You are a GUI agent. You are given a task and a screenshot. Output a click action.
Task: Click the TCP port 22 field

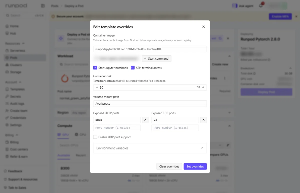175,120
